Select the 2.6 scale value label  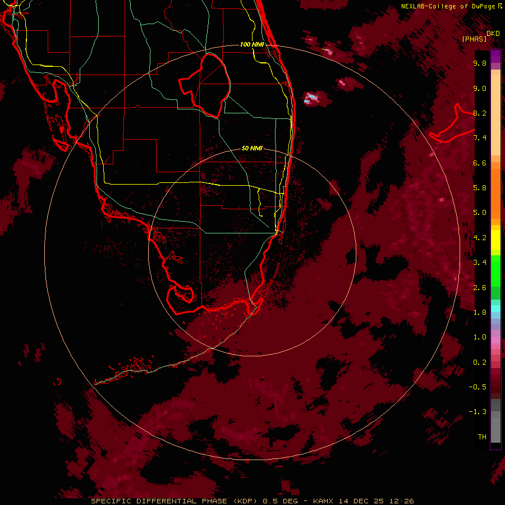[480, 288]
